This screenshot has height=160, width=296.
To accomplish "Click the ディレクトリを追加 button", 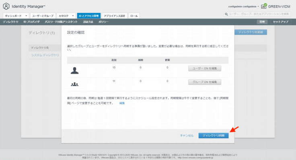I will tap(251, 32).
